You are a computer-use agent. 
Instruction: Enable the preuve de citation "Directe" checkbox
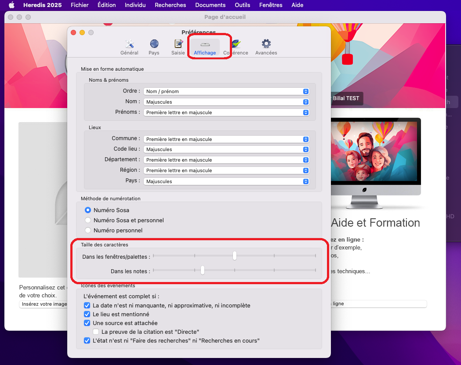[96, 332]
